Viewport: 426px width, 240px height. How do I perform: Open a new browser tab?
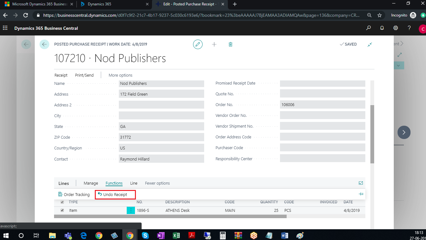[x=234, y=4]
